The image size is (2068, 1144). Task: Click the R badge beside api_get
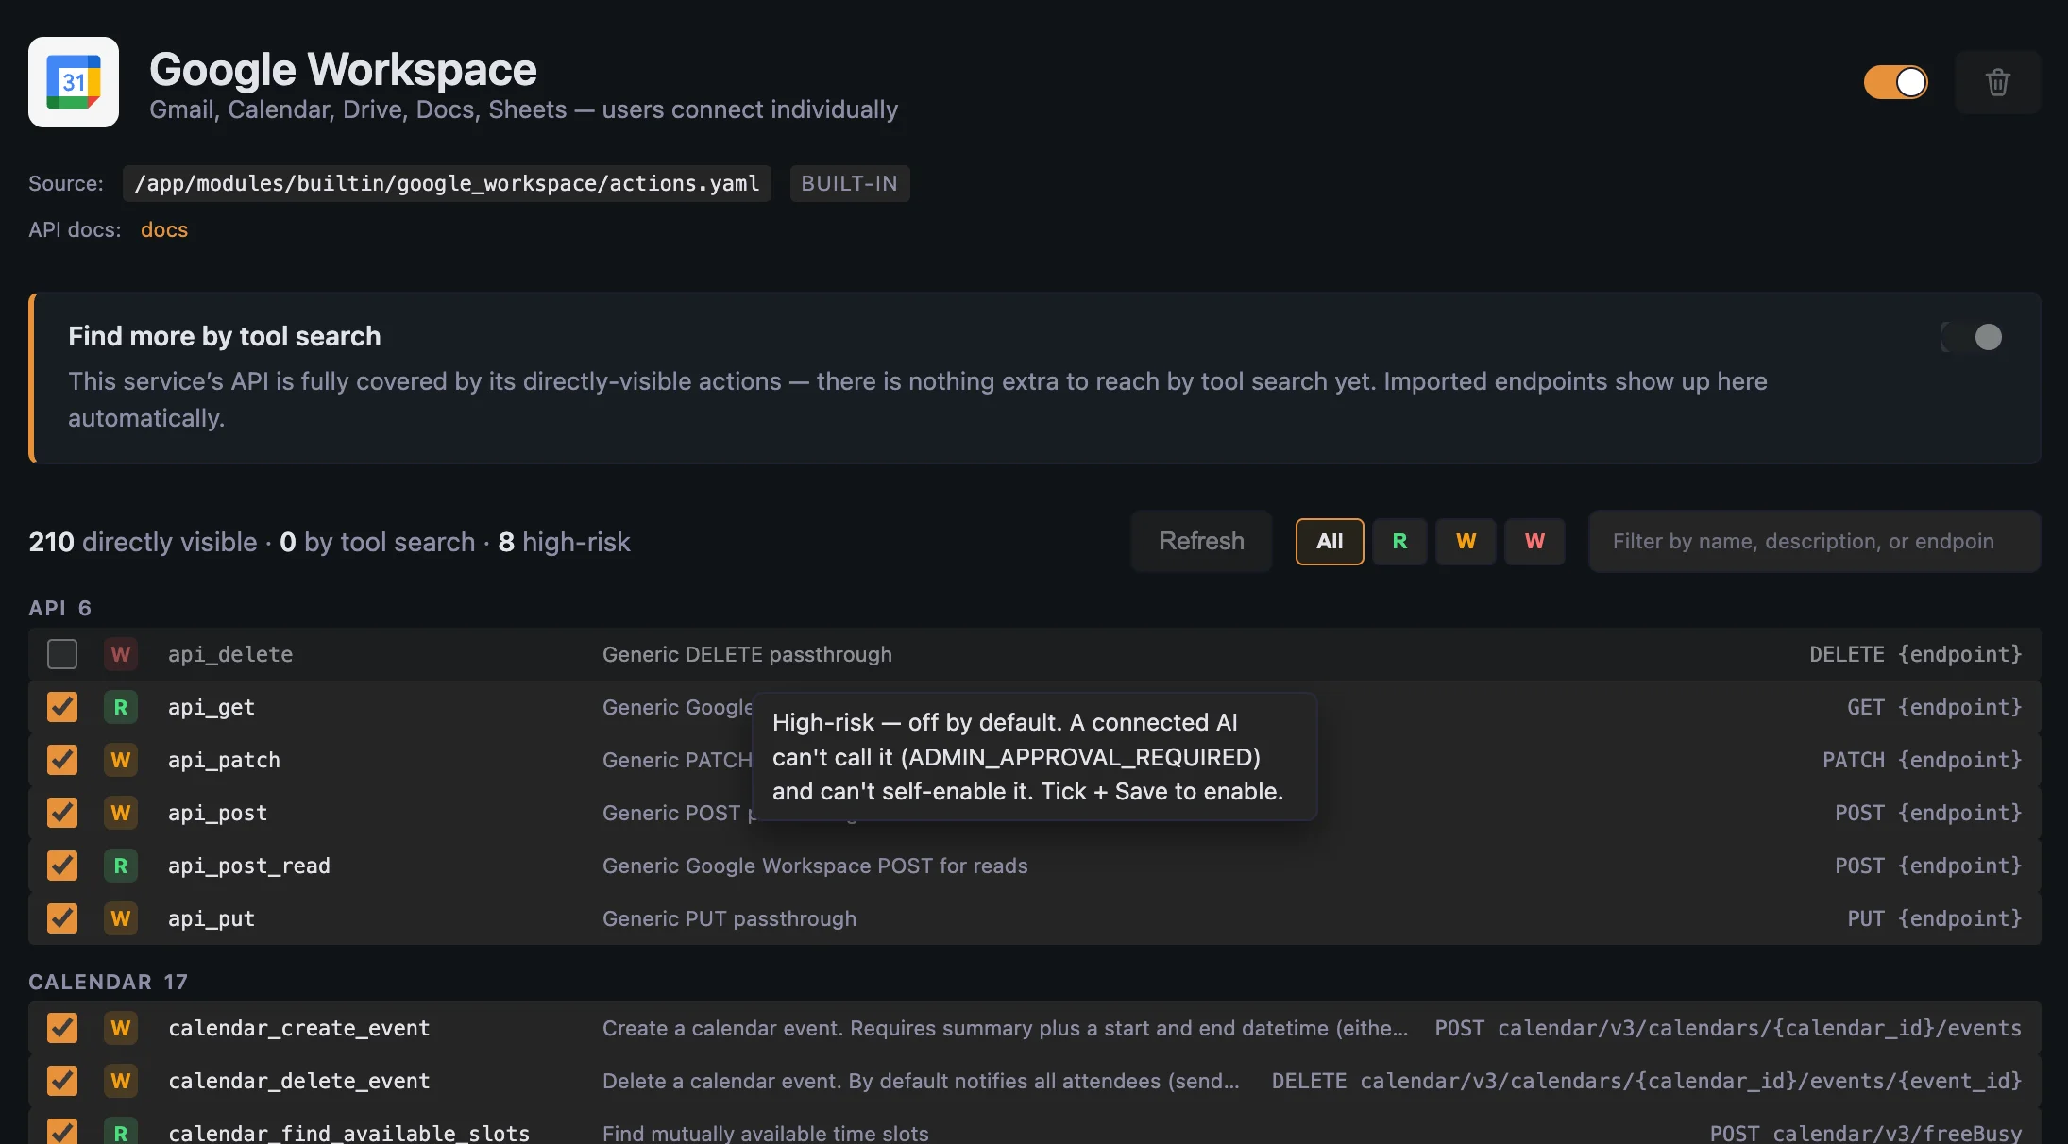[x=121, y=707]
